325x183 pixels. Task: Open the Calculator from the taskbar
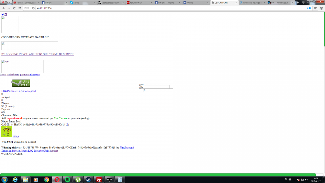pos(119,180)
